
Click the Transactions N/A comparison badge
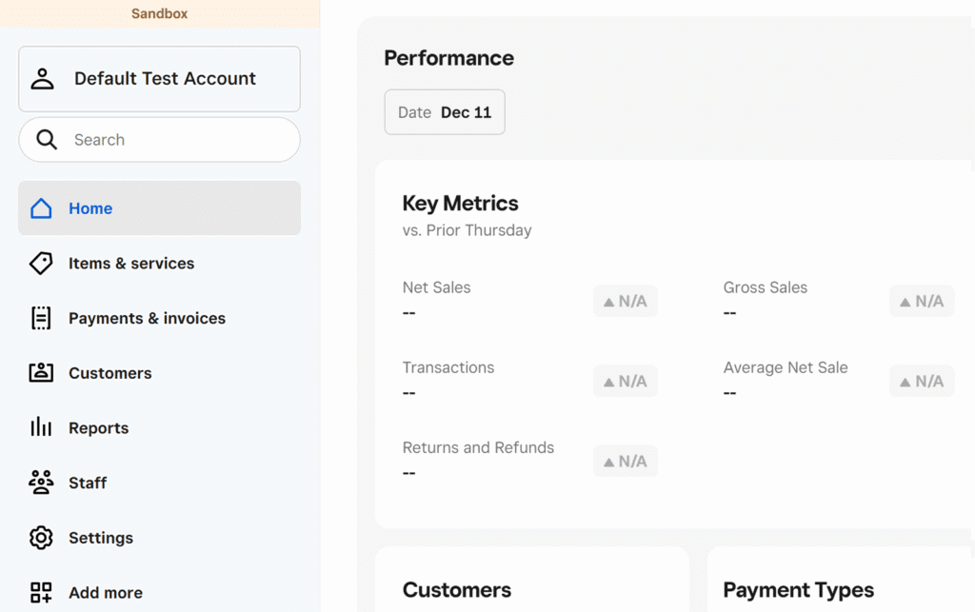point(625,382)
